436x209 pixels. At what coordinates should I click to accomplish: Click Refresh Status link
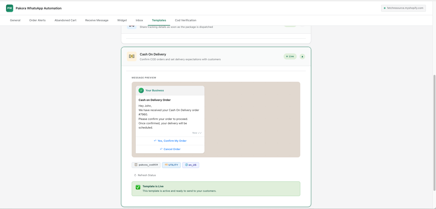click(145, 175)
